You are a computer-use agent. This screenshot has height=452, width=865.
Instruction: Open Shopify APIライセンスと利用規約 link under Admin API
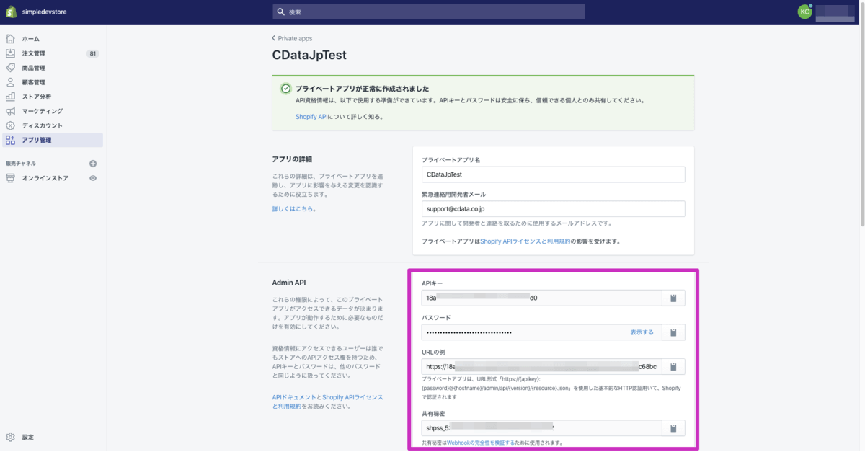[x=327, y=402]
